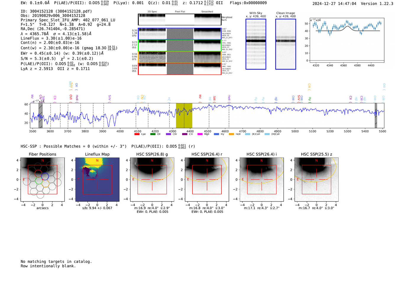Click the red SiII label near 4530Å
This screenshot has height=282, width=414.
(x=214, y=99)
